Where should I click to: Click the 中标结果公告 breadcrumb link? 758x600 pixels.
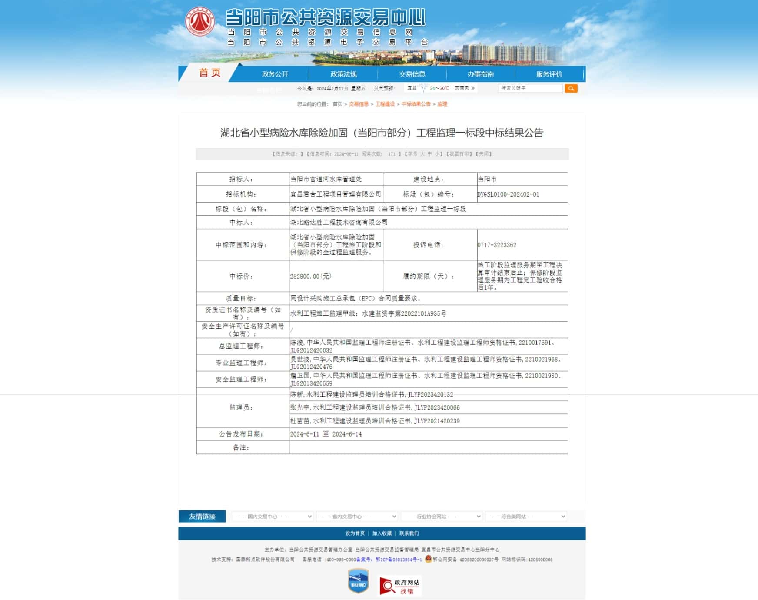click(x=416, y=104)
